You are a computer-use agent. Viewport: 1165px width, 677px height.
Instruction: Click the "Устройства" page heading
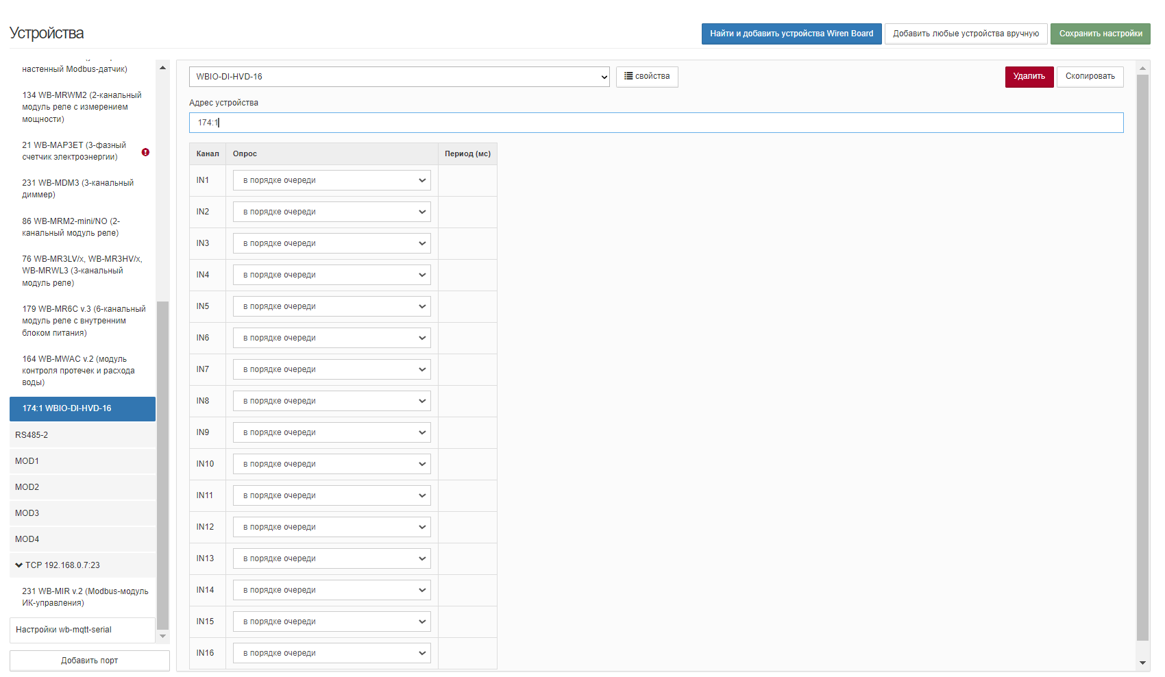click(47, 33)
